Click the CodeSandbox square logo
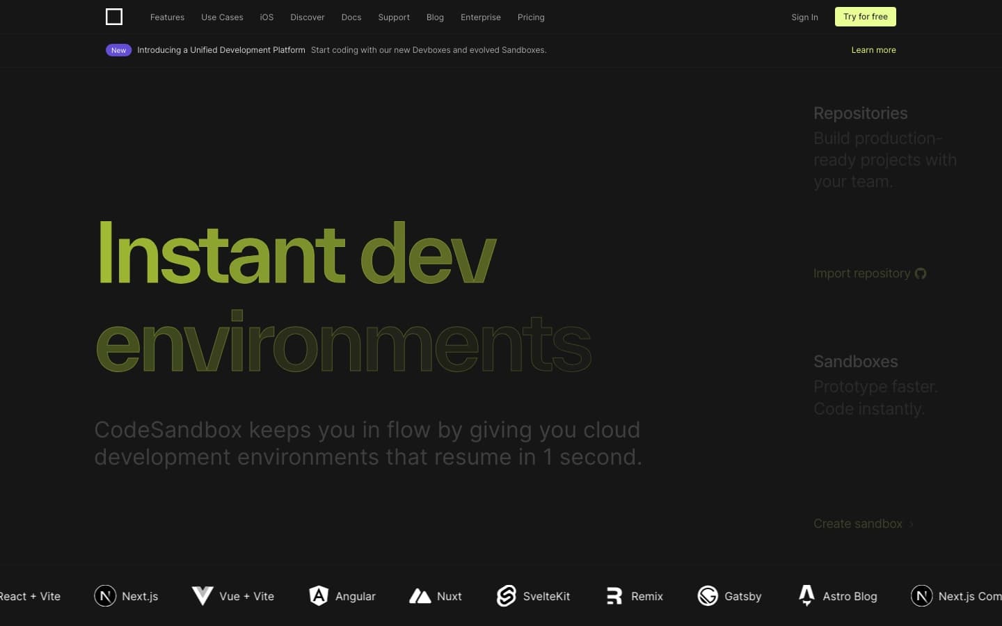 [x=114, y=17]
